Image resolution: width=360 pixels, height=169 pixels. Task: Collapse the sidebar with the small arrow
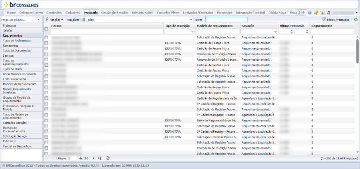tap(39, 20)
